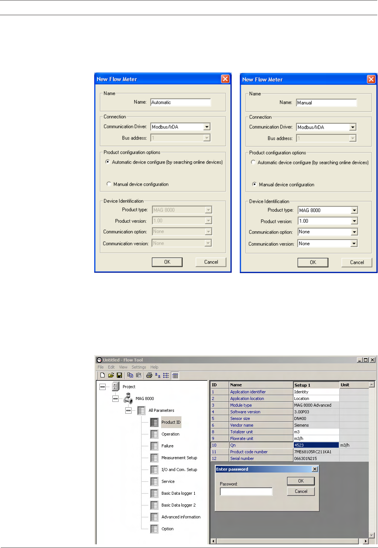This screenshot has height=548, width=378.
Task: Close the Enter password dialog
Action: (x=315, y=469)
